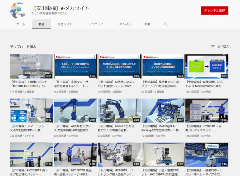This screenshot has height=176, width=240.
Task: Play the 2:02 HC10SDTP small robot thumbnail
Action: click(x=163, y=154)
